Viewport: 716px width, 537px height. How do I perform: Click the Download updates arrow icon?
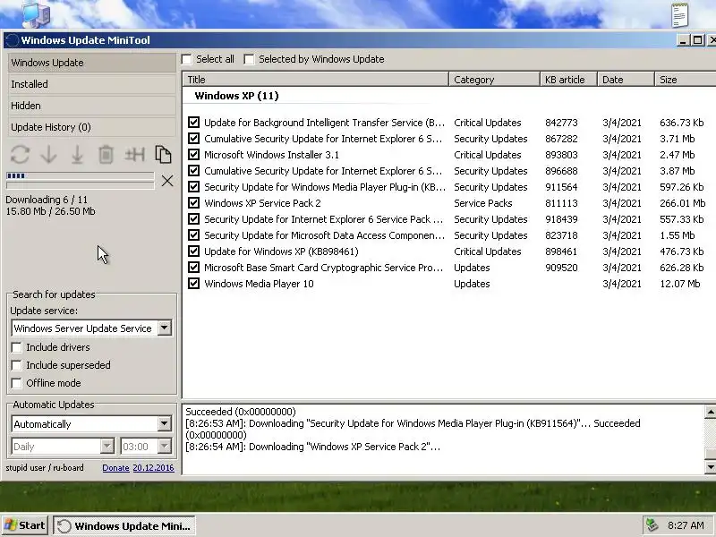click(x=48, y=155)
